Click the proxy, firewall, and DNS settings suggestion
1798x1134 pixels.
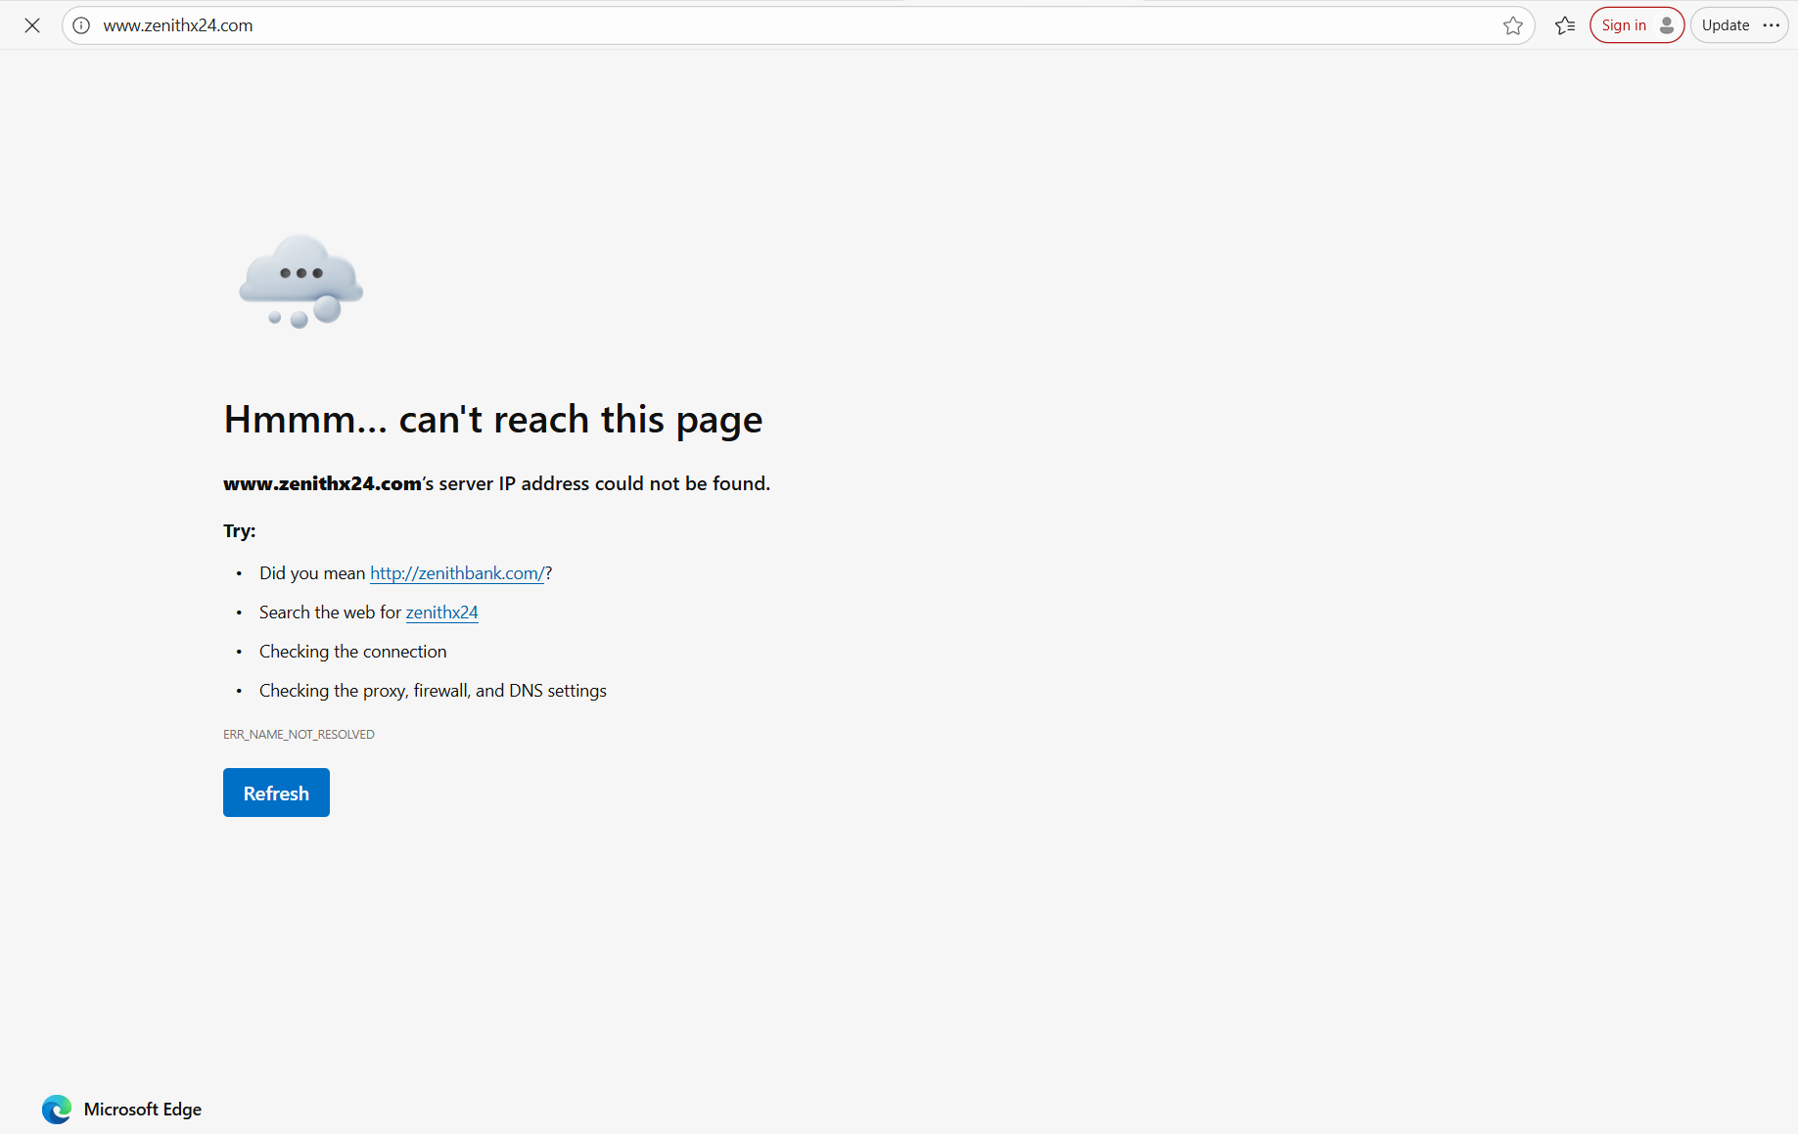point(433,691)
